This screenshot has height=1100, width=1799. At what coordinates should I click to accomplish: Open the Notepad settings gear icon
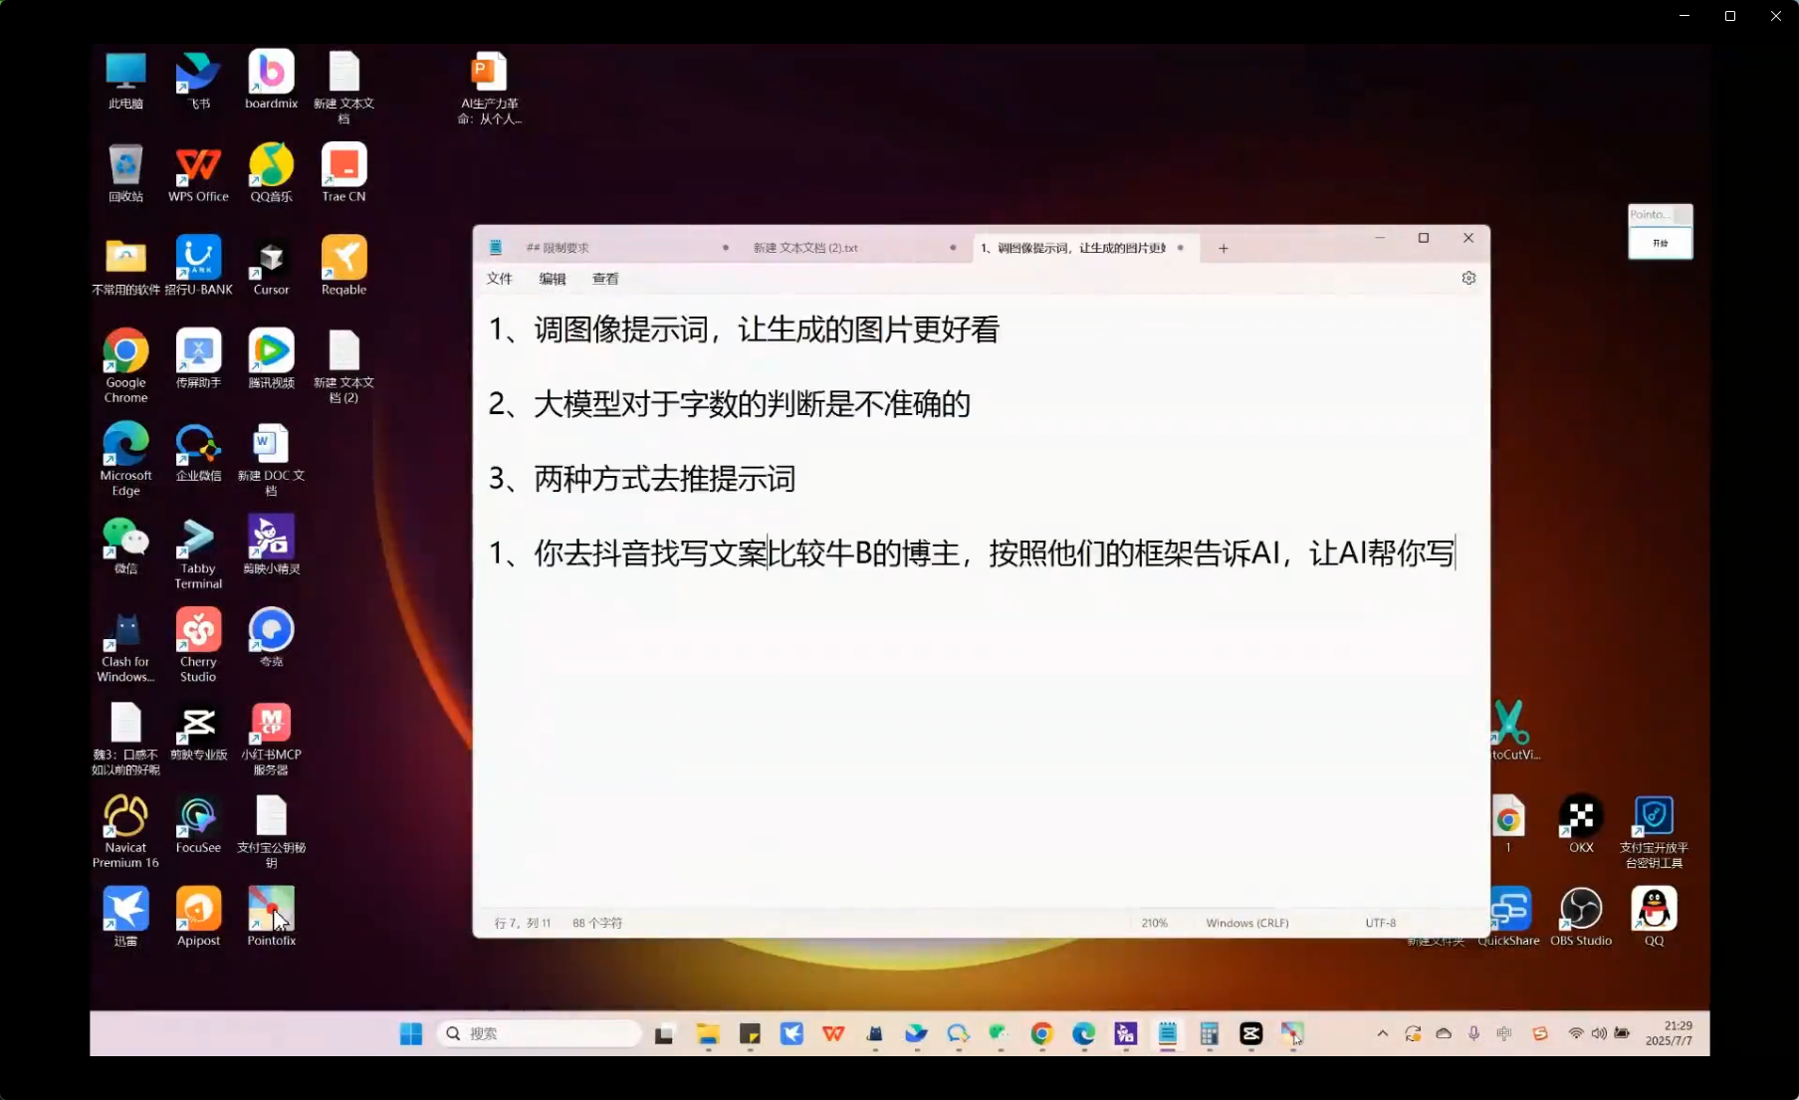tap(1468, 279)
